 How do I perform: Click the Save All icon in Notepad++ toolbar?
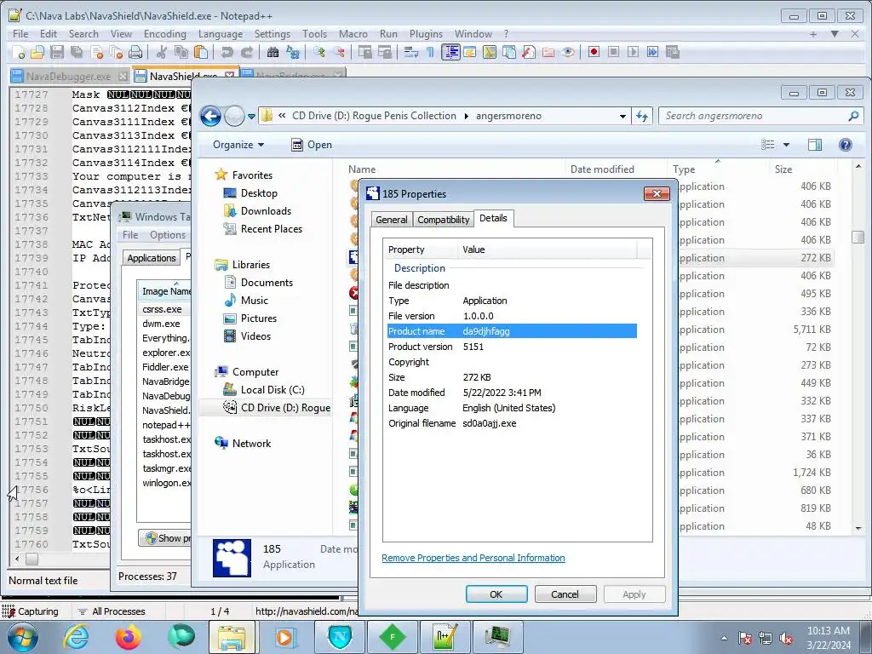[x=76, y=52]
